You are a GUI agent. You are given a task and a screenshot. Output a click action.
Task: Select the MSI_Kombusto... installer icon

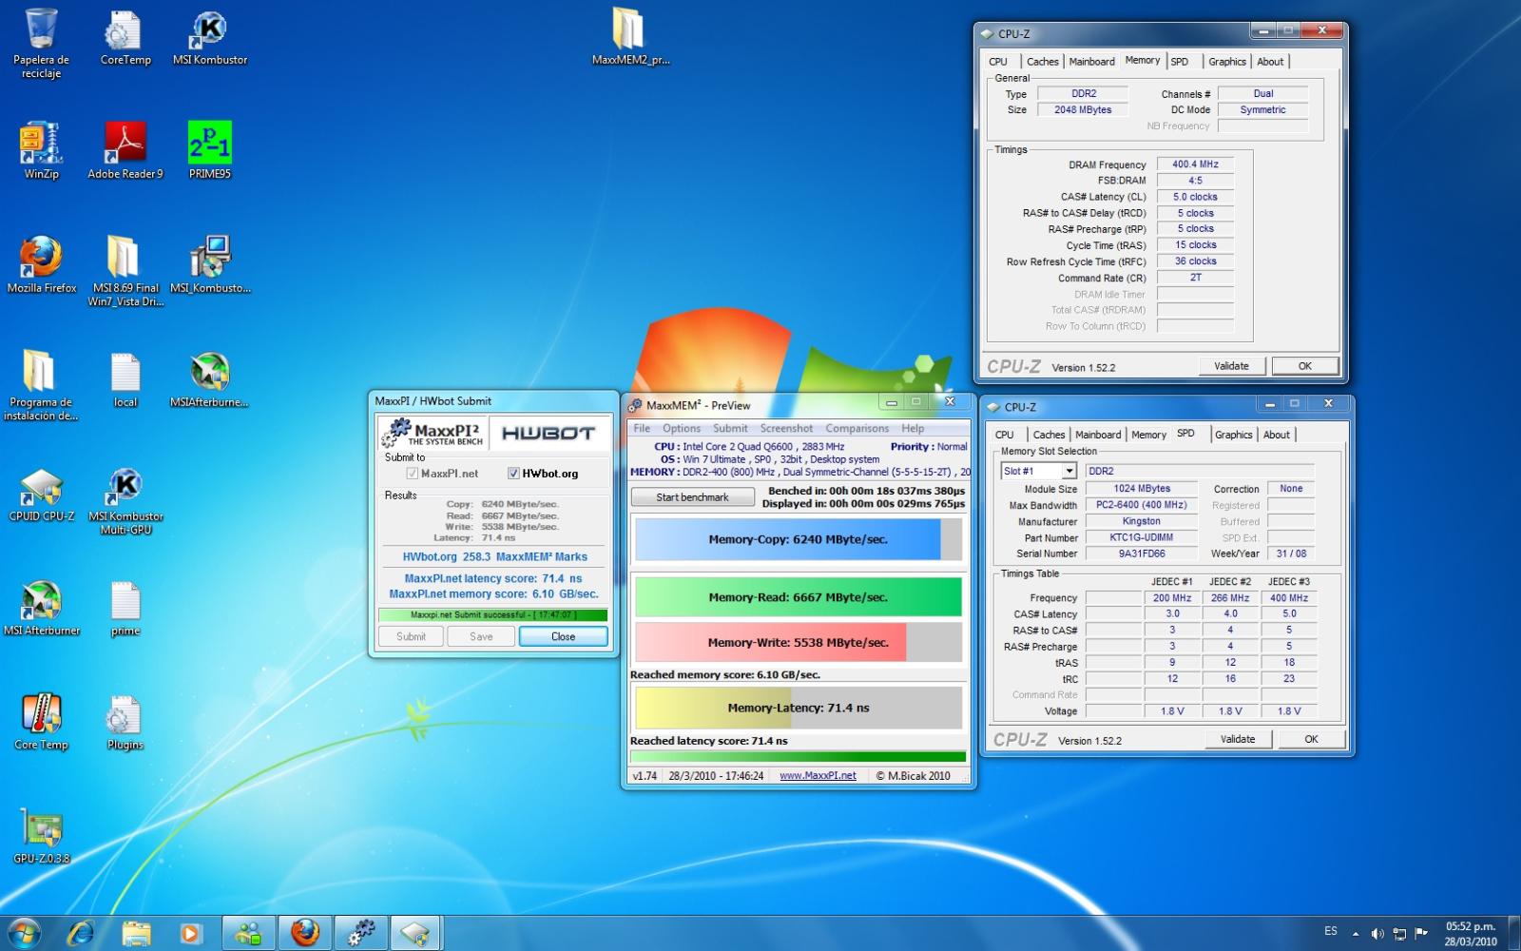[210, 264]
